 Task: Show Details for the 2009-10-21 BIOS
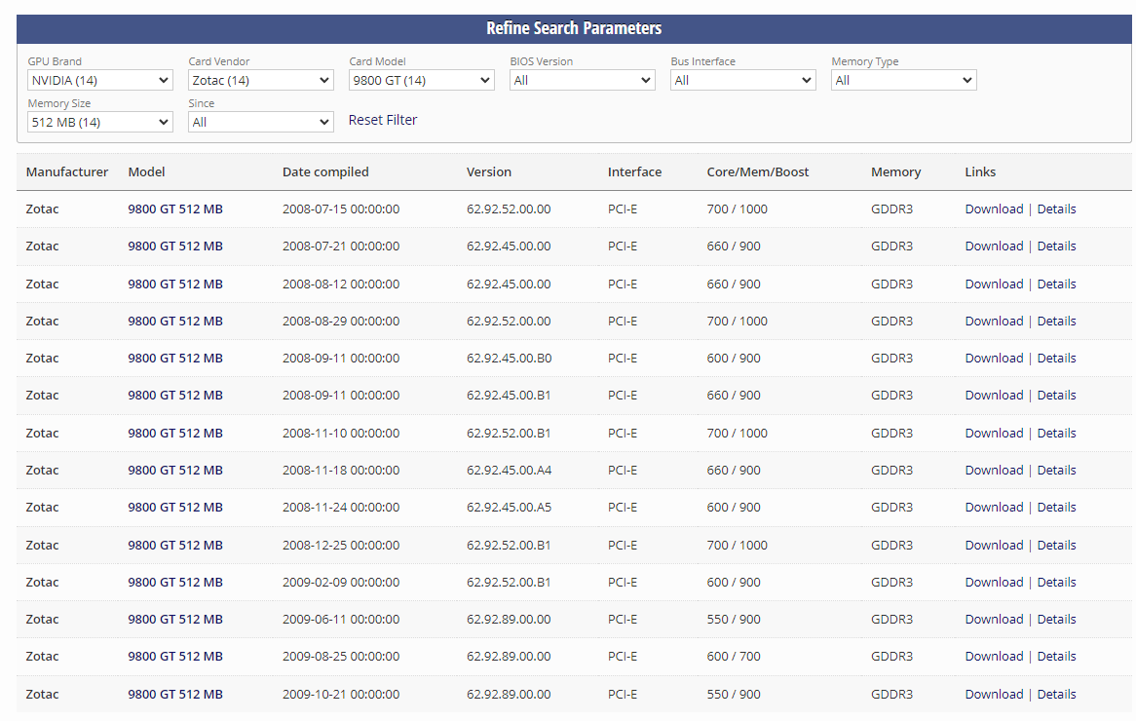click(x=1056, y=694)
